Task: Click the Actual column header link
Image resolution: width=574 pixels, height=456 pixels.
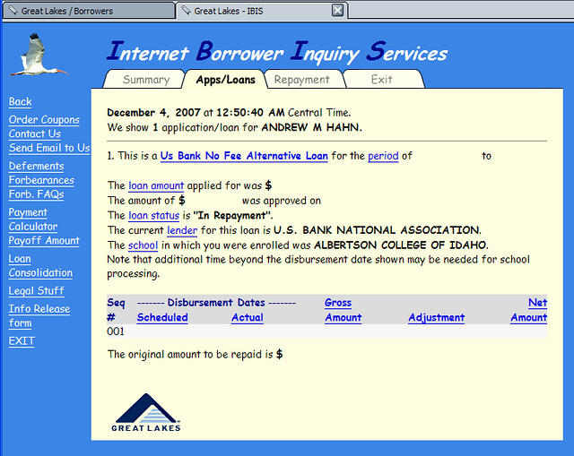Action: tap(248, 317)
